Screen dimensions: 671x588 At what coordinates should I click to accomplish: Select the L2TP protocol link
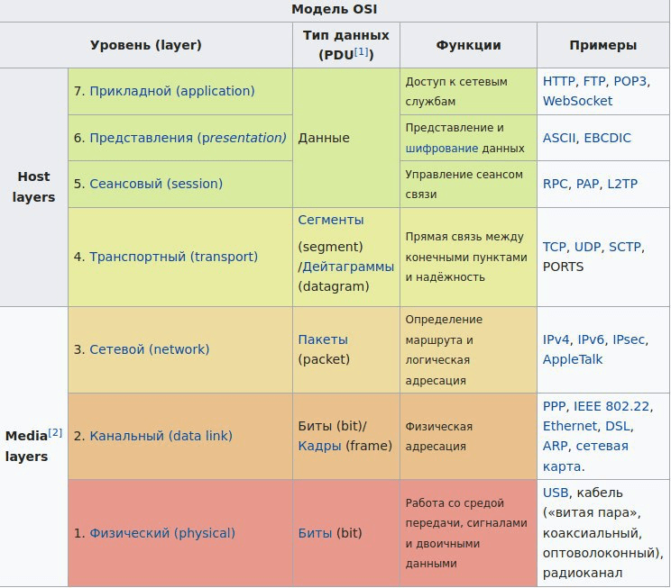[x=622, y=184]
